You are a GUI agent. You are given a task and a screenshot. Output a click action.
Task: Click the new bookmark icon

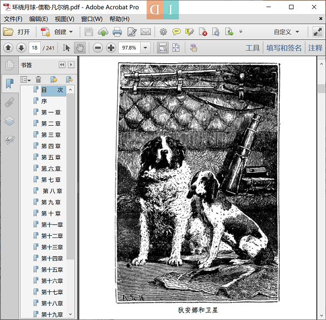[54, 79]
